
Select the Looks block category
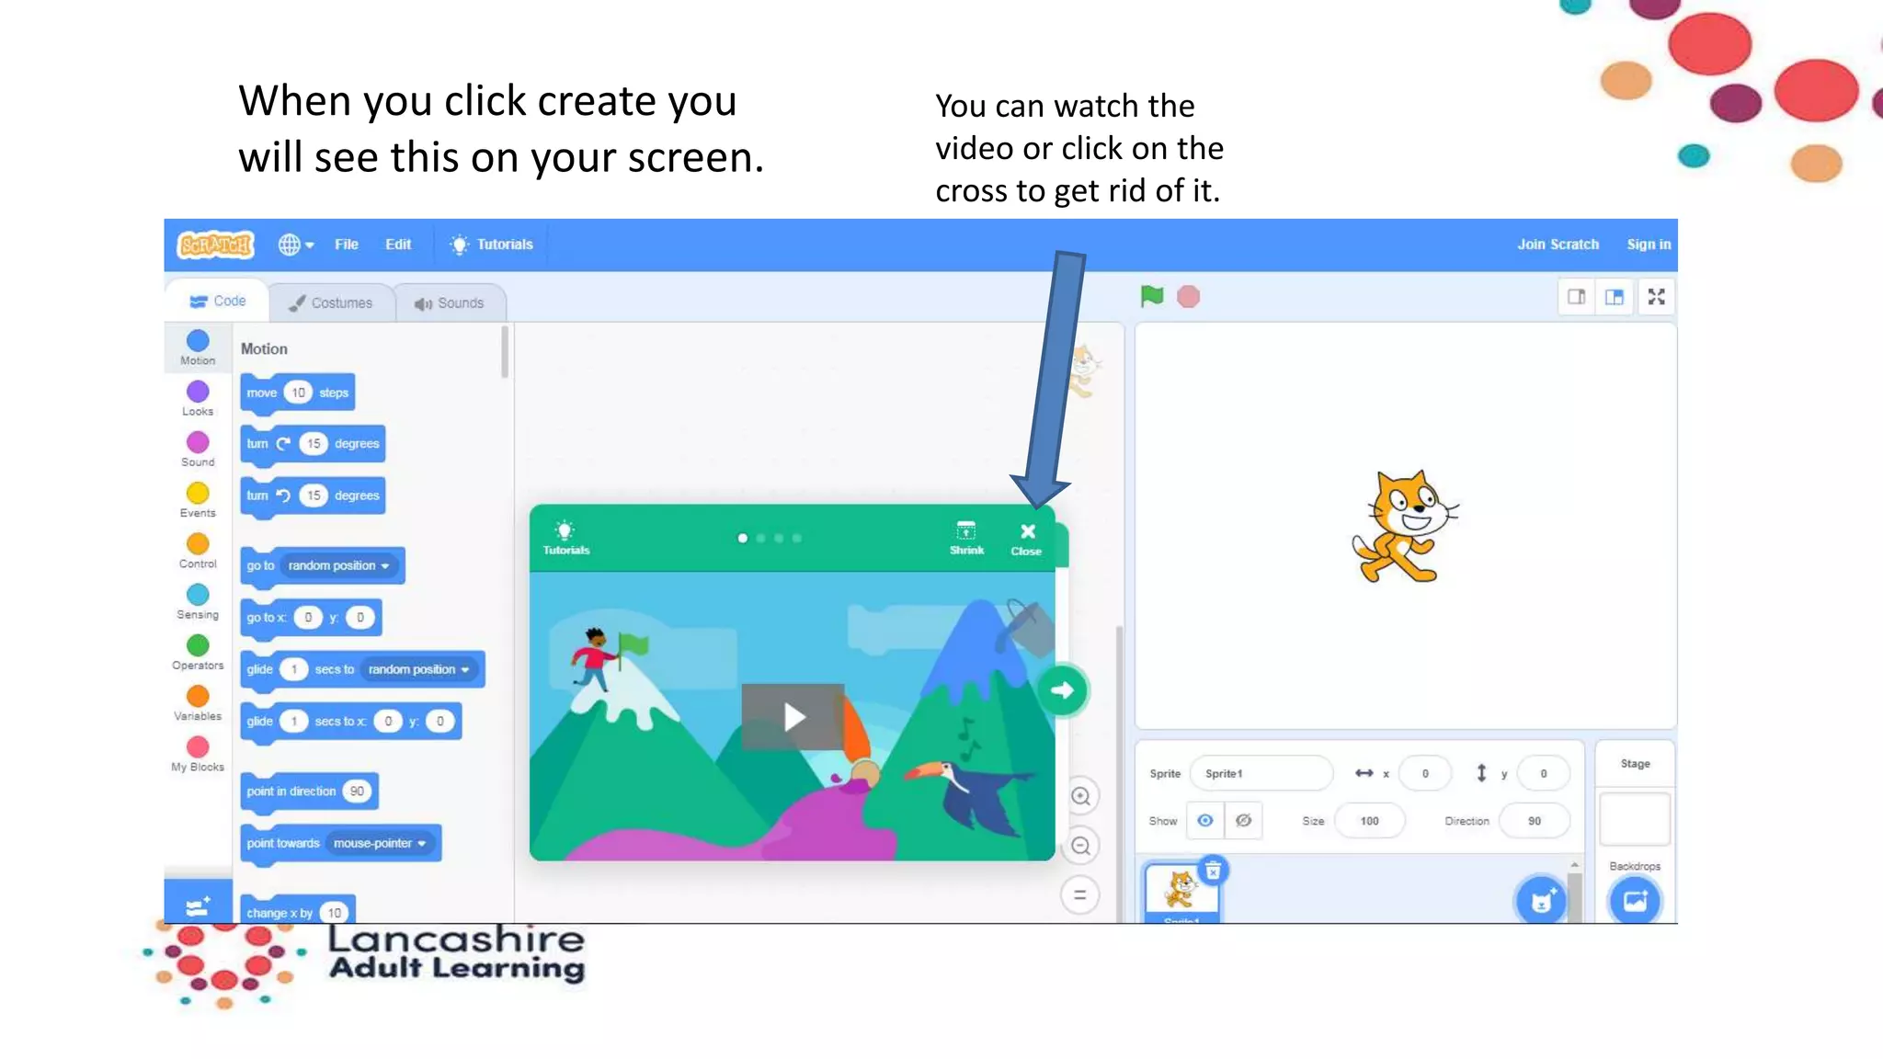click(x=198, y=398)
